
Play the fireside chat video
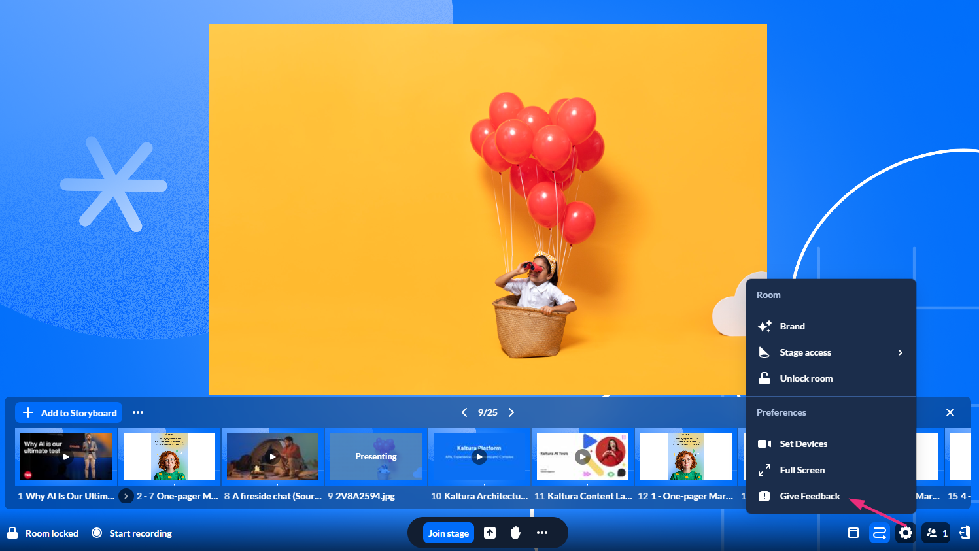click(273, 457)
